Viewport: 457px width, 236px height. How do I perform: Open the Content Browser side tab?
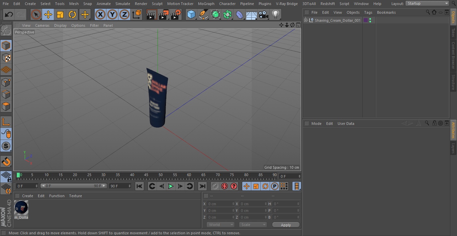[453, 55]
